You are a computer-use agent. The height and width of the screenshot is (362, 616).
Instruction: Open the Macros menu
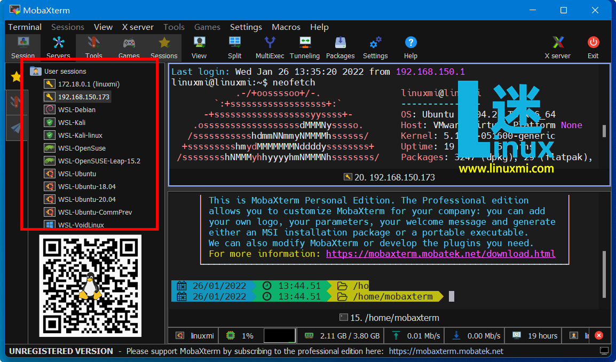[286, 27]
